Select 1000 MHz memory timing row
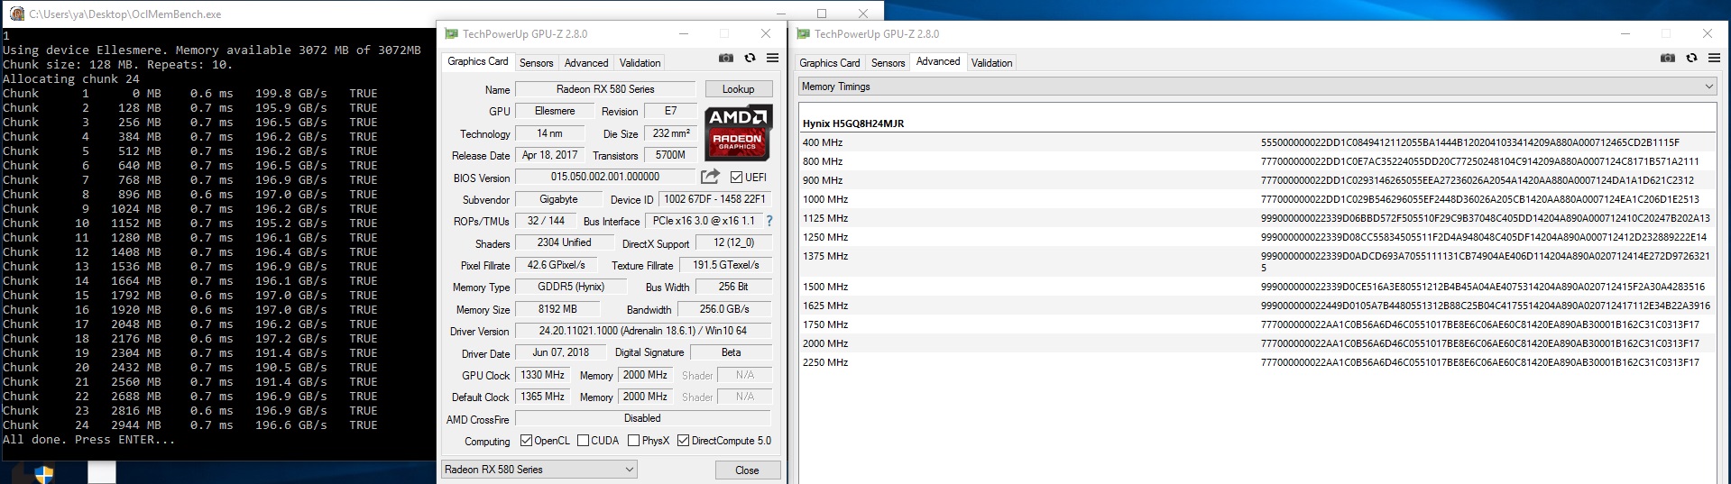 coord(1257,199)
